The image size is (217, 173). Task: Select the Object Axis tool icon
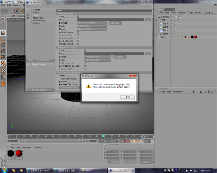[x=3, y=39]
